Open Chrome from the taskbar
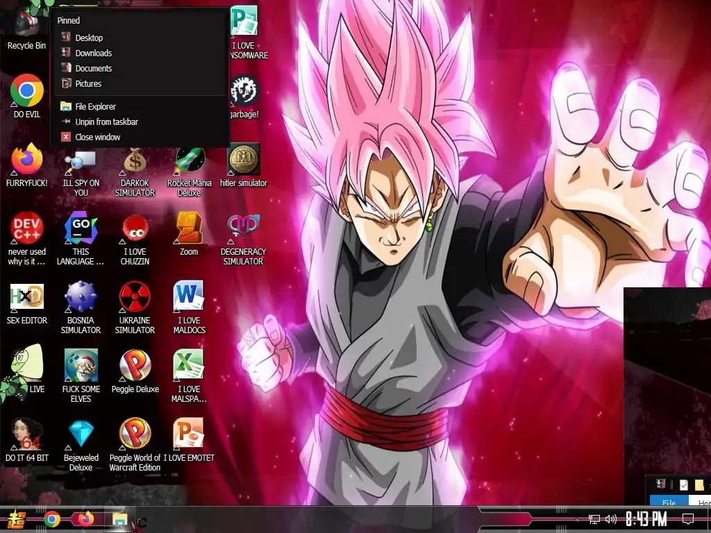 coord(52,519)
